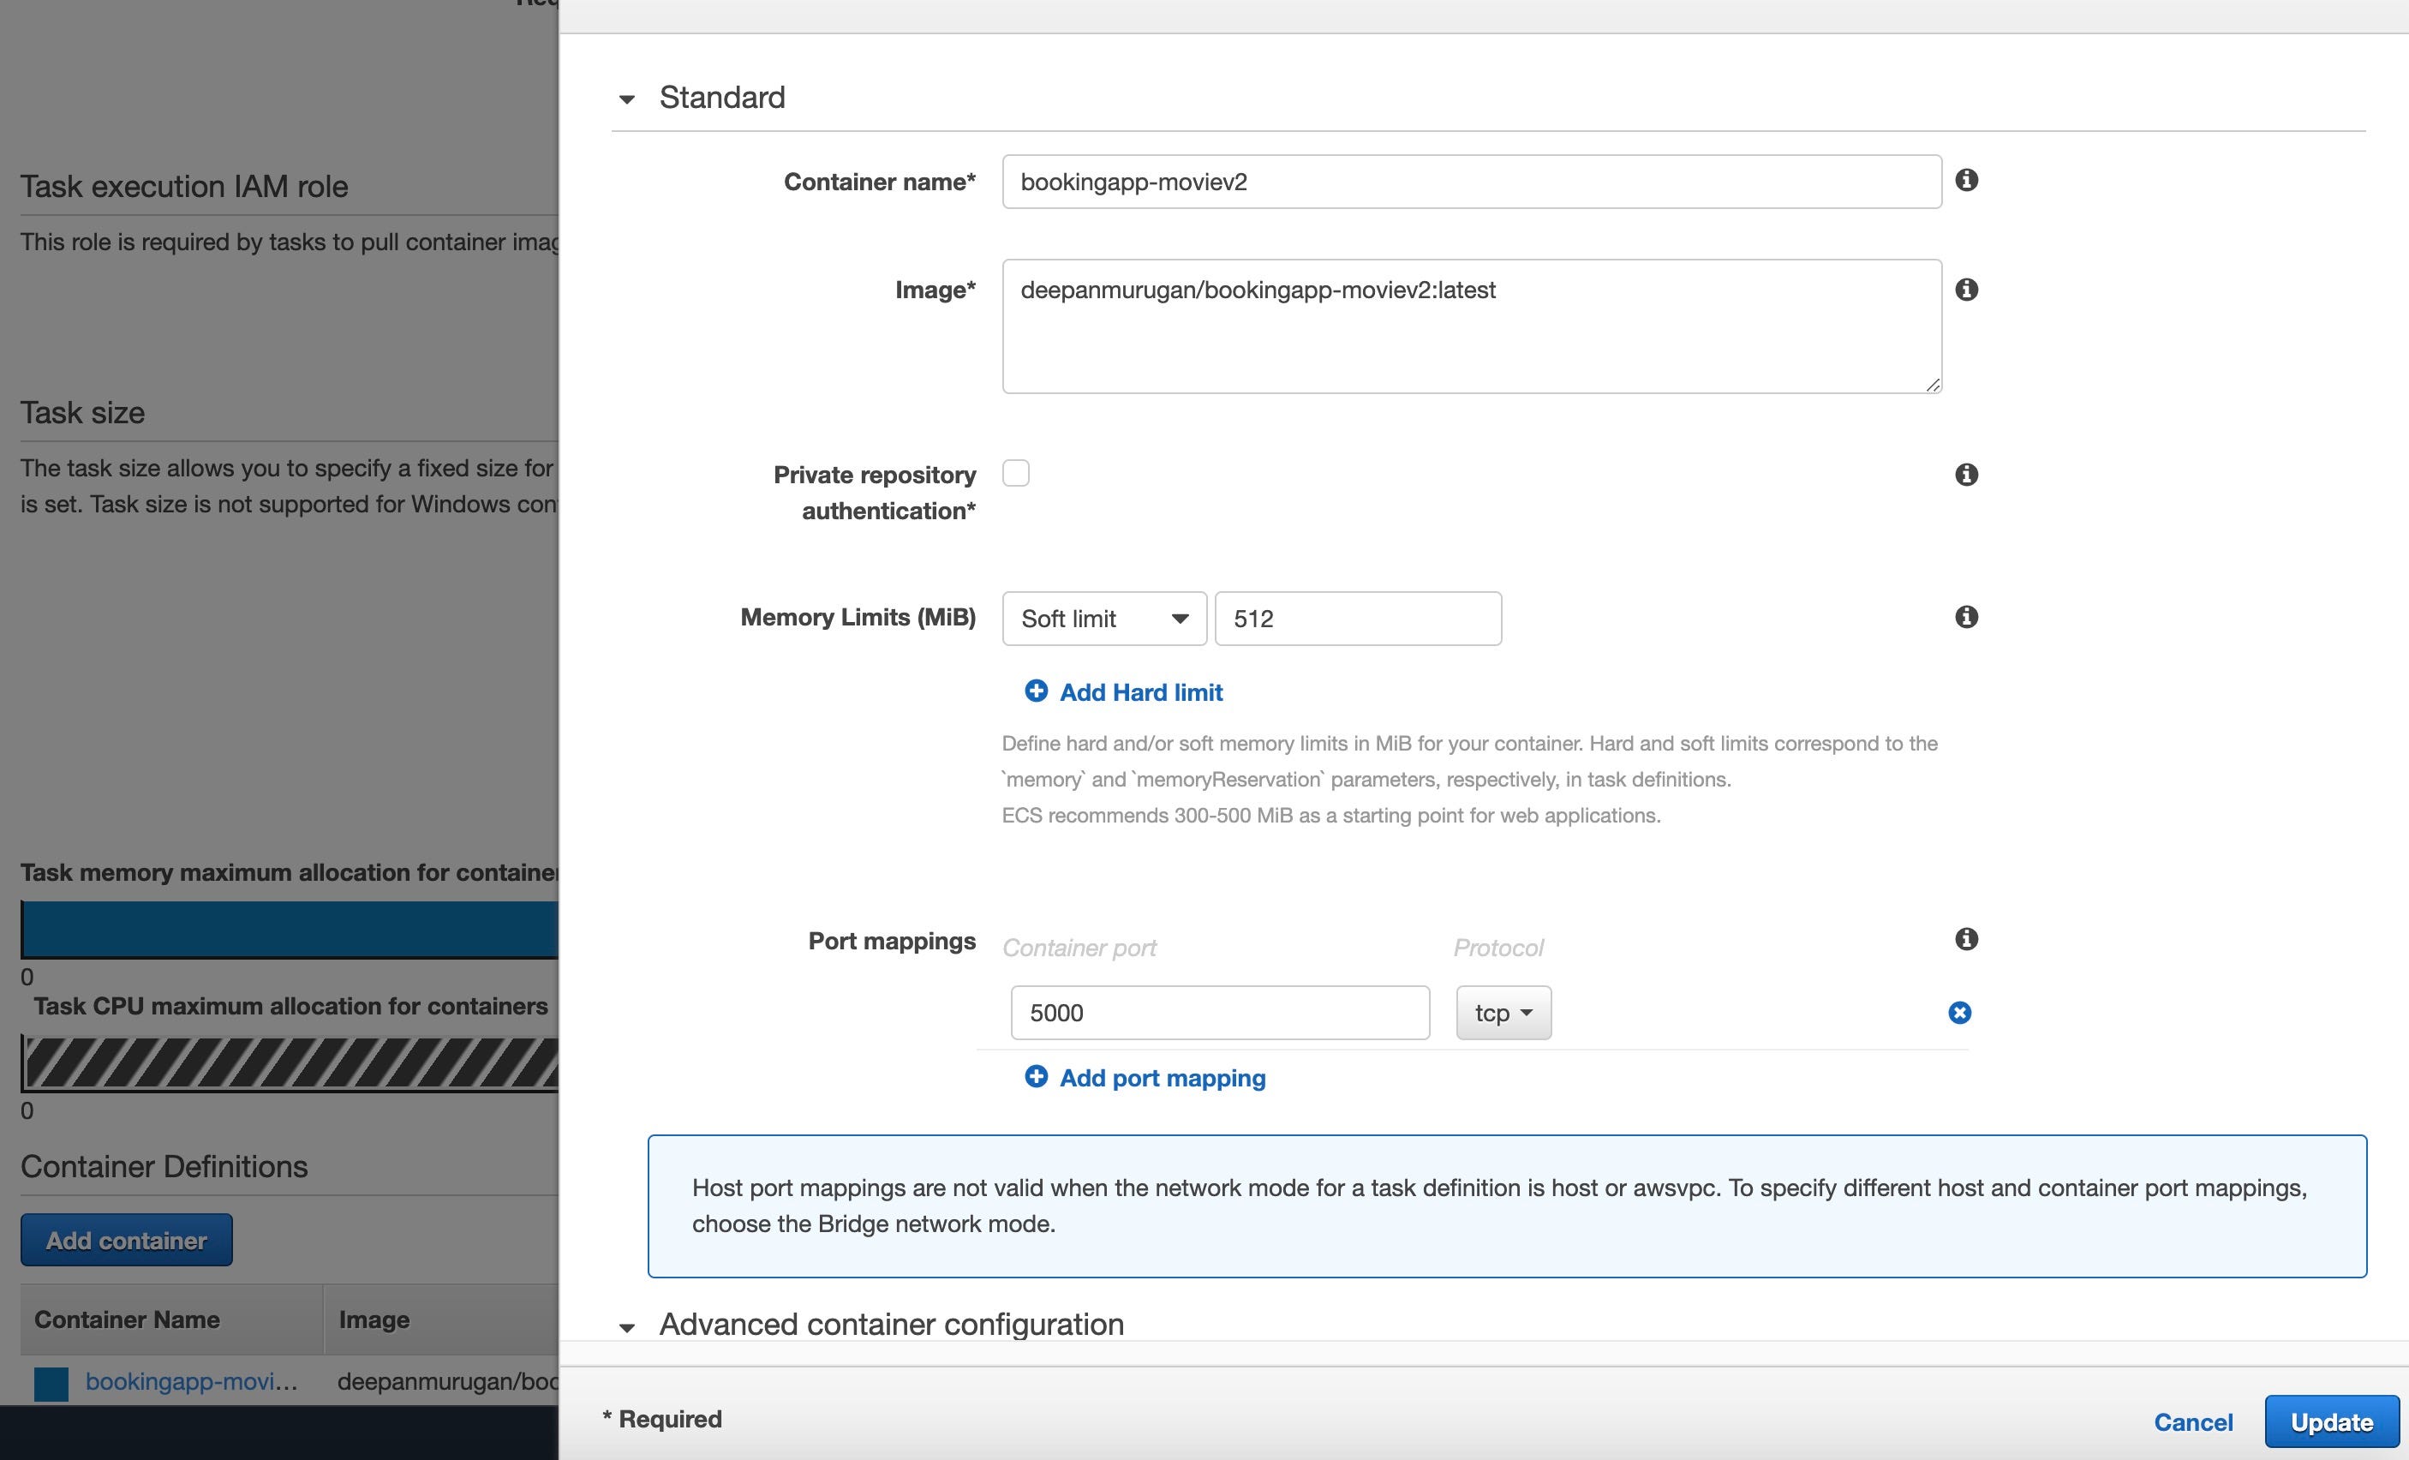Click plus icon beside Add Hard limit

[1036, 691]
